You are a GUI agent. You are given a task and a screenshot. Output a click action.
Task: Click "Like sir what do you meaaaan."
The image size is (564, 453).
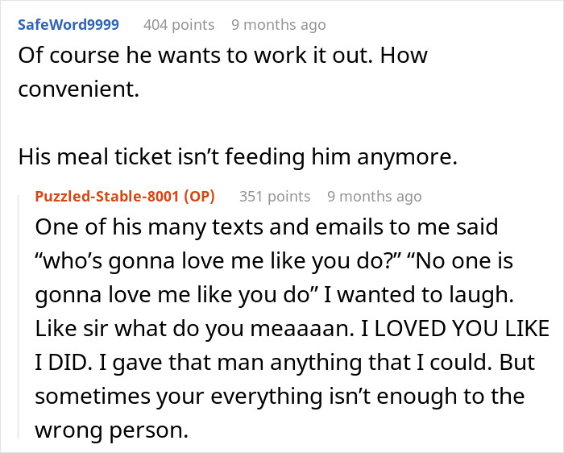coord(177,330)
